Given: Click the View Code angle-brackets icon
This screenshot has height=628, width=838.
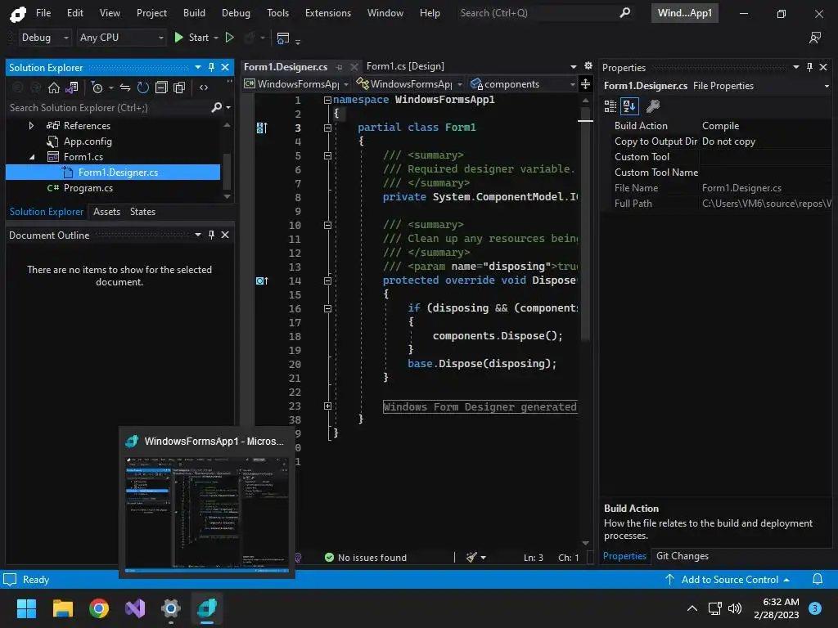Looking at the screenshot, I should pyautogui.click(x=204, y=87).
